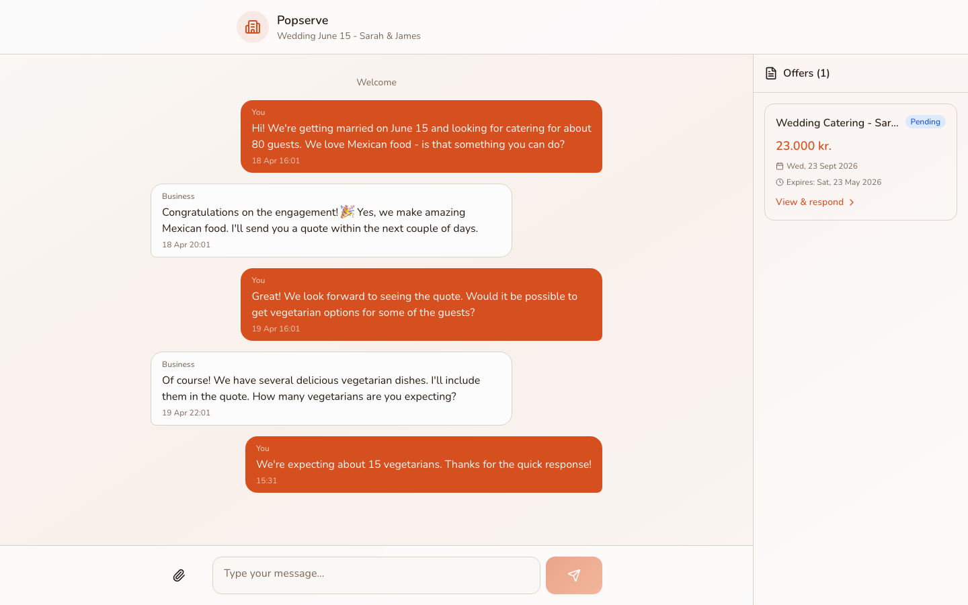The width and height of the screenshot is (968, 605).
Task: Select the Welcome section label
Action: pos(376,82)
